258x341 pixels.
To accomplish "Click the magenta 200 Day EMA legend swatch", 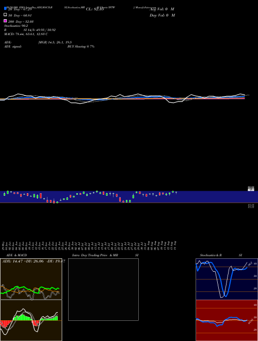I will pyautogui.click(x=6, y=21).
